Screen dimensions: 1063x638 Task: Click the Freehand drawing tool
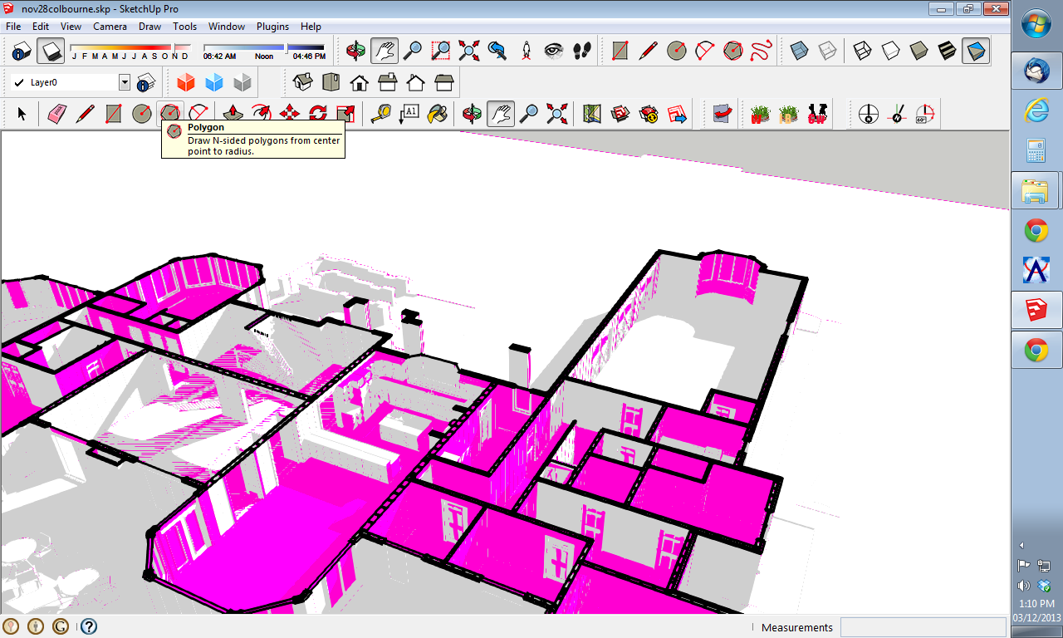[x=761, y=51]
